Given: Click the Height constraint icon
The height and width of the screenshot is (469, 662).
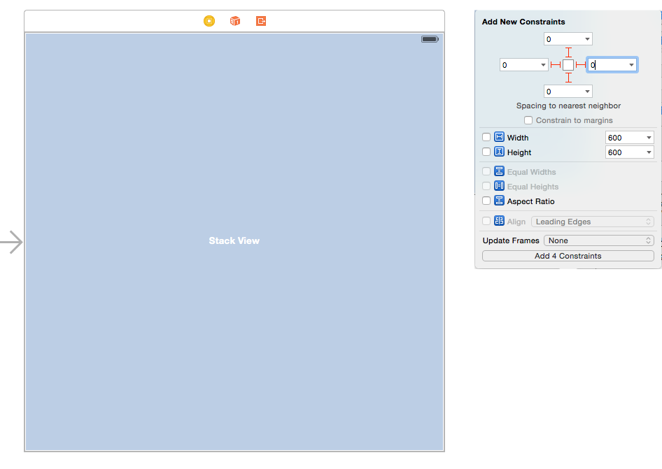Looking at the screenshot, I should point(499,152).
